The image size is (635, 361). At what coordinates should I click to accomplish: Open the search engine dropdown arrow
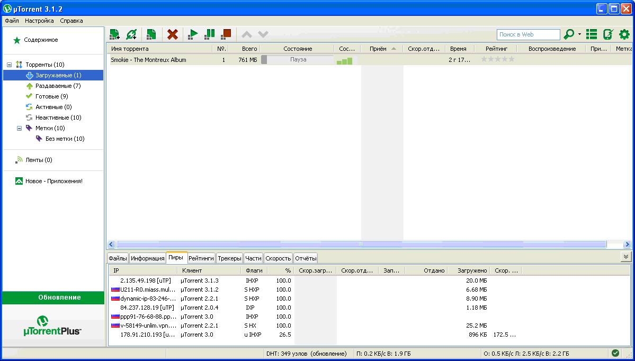pos(579,34)
